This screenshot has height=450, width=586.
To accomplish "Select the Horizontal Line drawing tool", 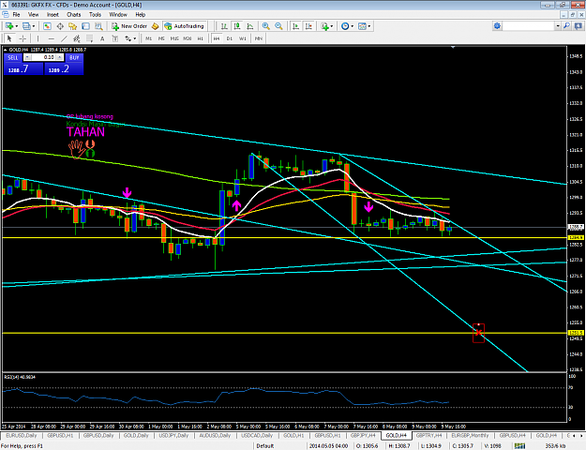I will (x=52, y=38).
